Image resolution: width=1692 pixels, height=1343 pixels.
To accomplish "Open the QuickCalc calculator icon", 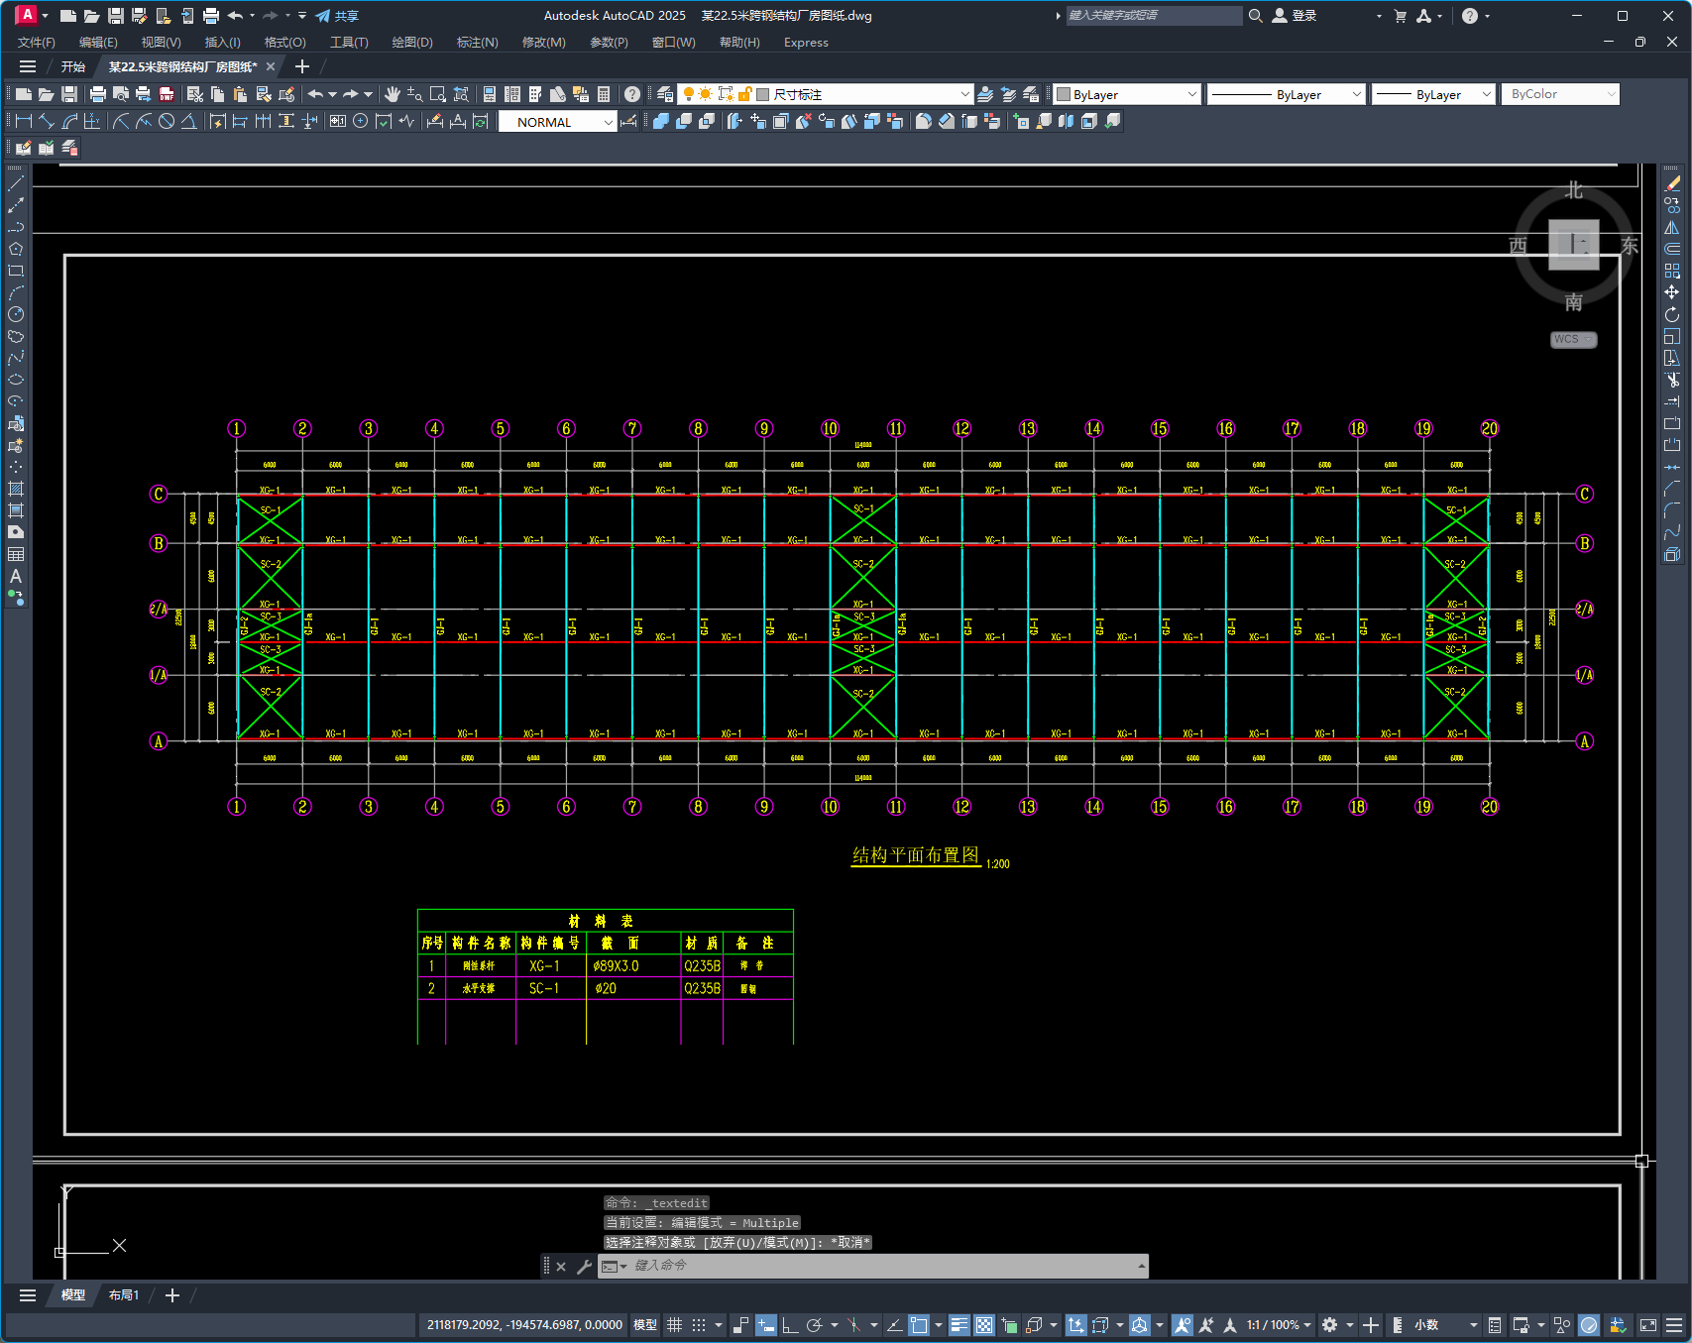I will 604,94.
